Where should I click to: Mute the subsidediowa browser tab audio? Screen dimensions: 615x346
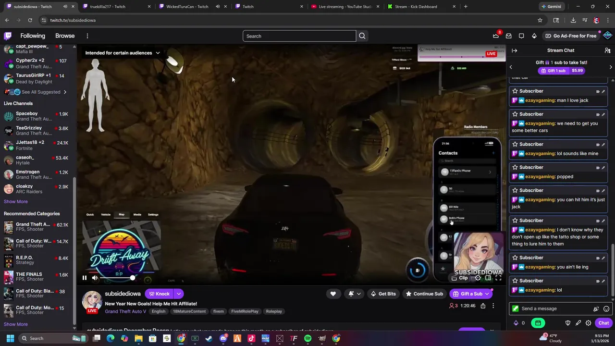tap(65, 6)
